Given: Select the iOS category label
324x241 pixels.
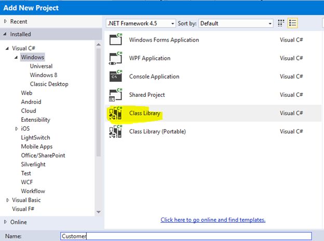Looking at the screenshot, I should [25, 129].
